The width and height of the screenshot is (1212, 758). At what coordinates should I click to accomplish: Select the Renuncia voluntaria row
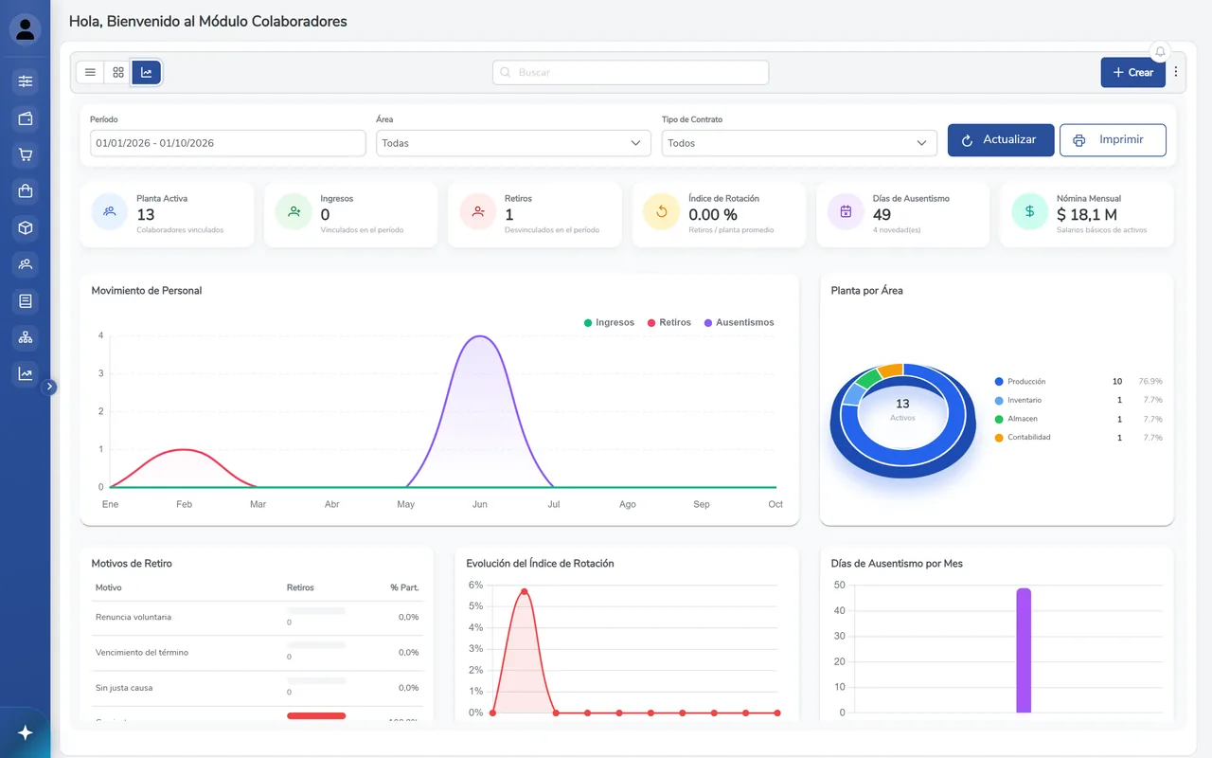(258, 618)
